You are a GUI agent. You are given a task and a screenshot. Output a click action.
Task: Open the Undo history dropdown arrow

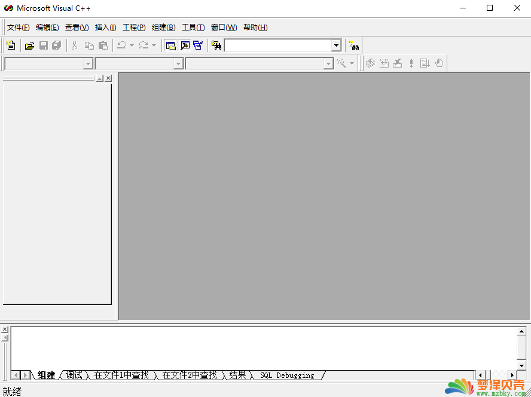[x=132, y=45]
